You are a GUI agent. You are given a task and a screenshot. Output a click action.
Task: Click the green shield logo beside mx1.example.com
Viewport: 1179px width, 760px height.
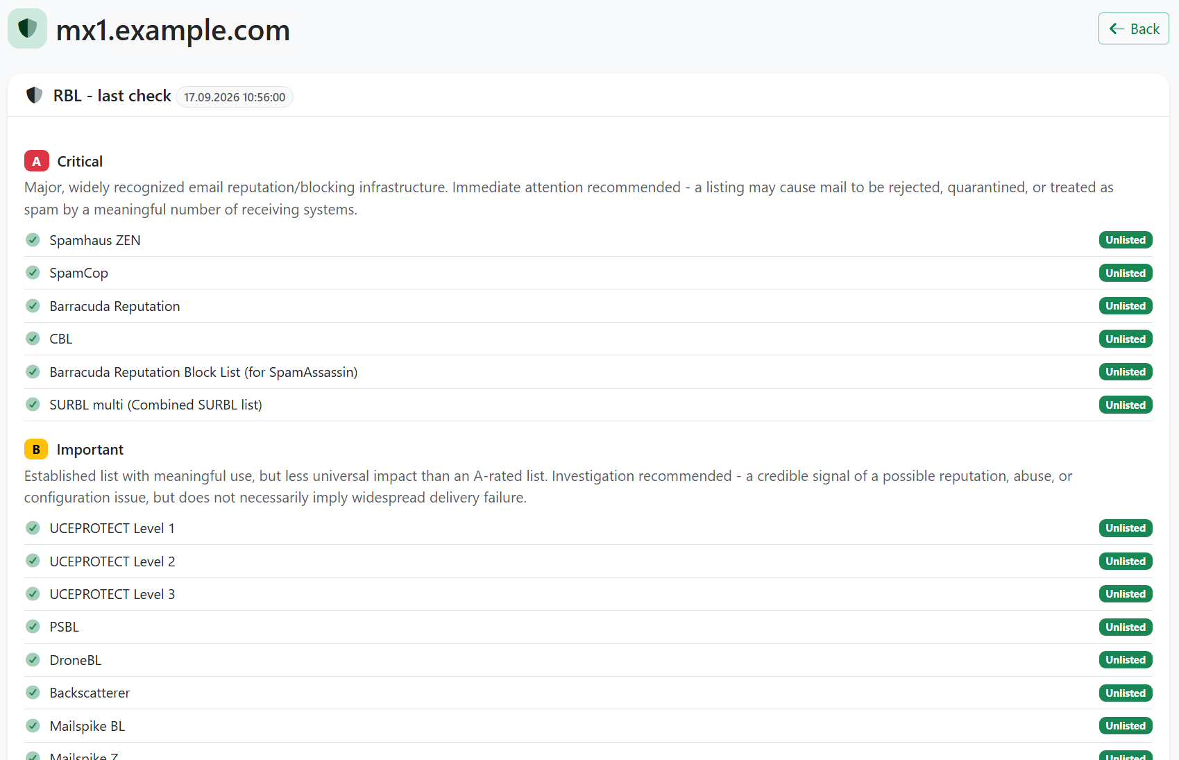[x=27, y=28]
